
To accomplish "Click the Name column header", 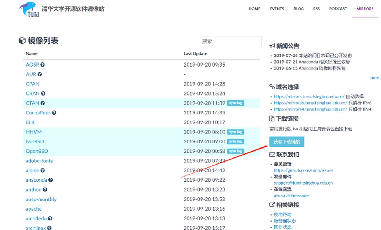I will coord(32,54).
